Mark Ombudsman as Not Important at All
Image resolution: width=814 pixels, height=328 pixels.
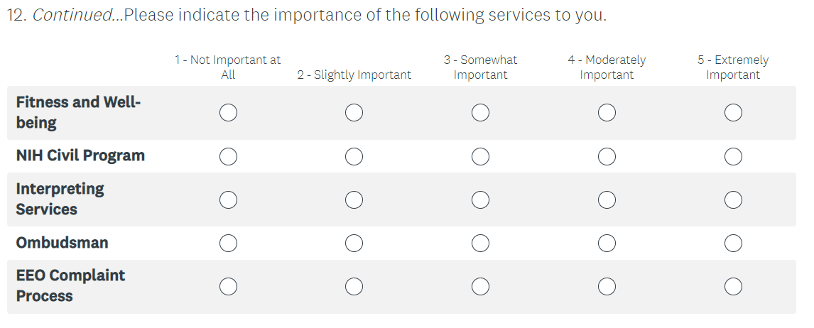228,243
